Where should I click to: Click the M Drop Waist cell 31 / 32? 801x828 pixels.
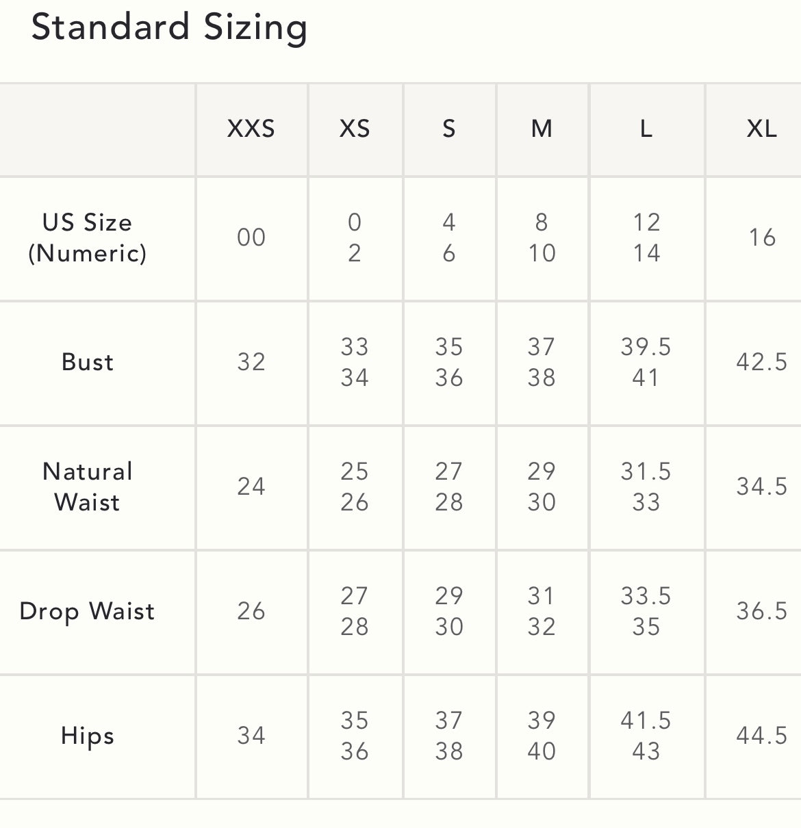pyautogui.click(x=542, y=611)
